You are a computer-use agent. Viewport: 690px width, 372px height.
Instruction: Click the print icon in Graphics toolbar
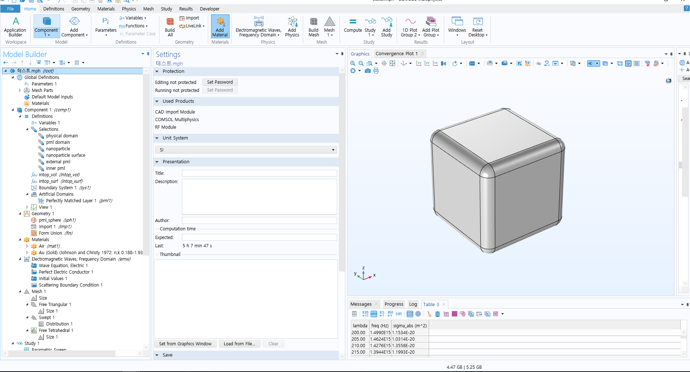376,71
